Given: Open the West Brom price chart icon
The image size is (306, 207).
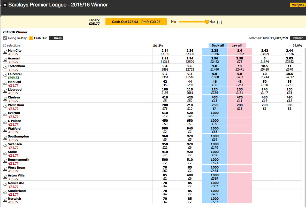Looking at the screenshot, I should click(5, 169).
